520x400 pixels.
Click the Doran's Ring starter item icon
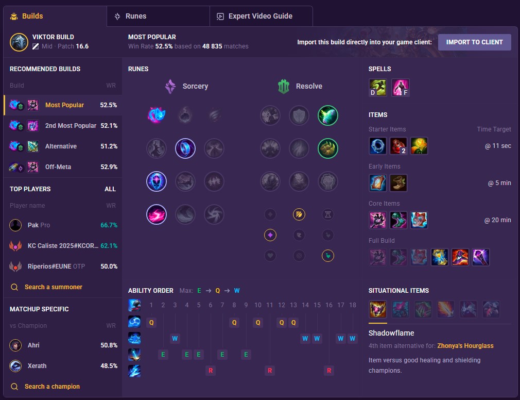378,146
